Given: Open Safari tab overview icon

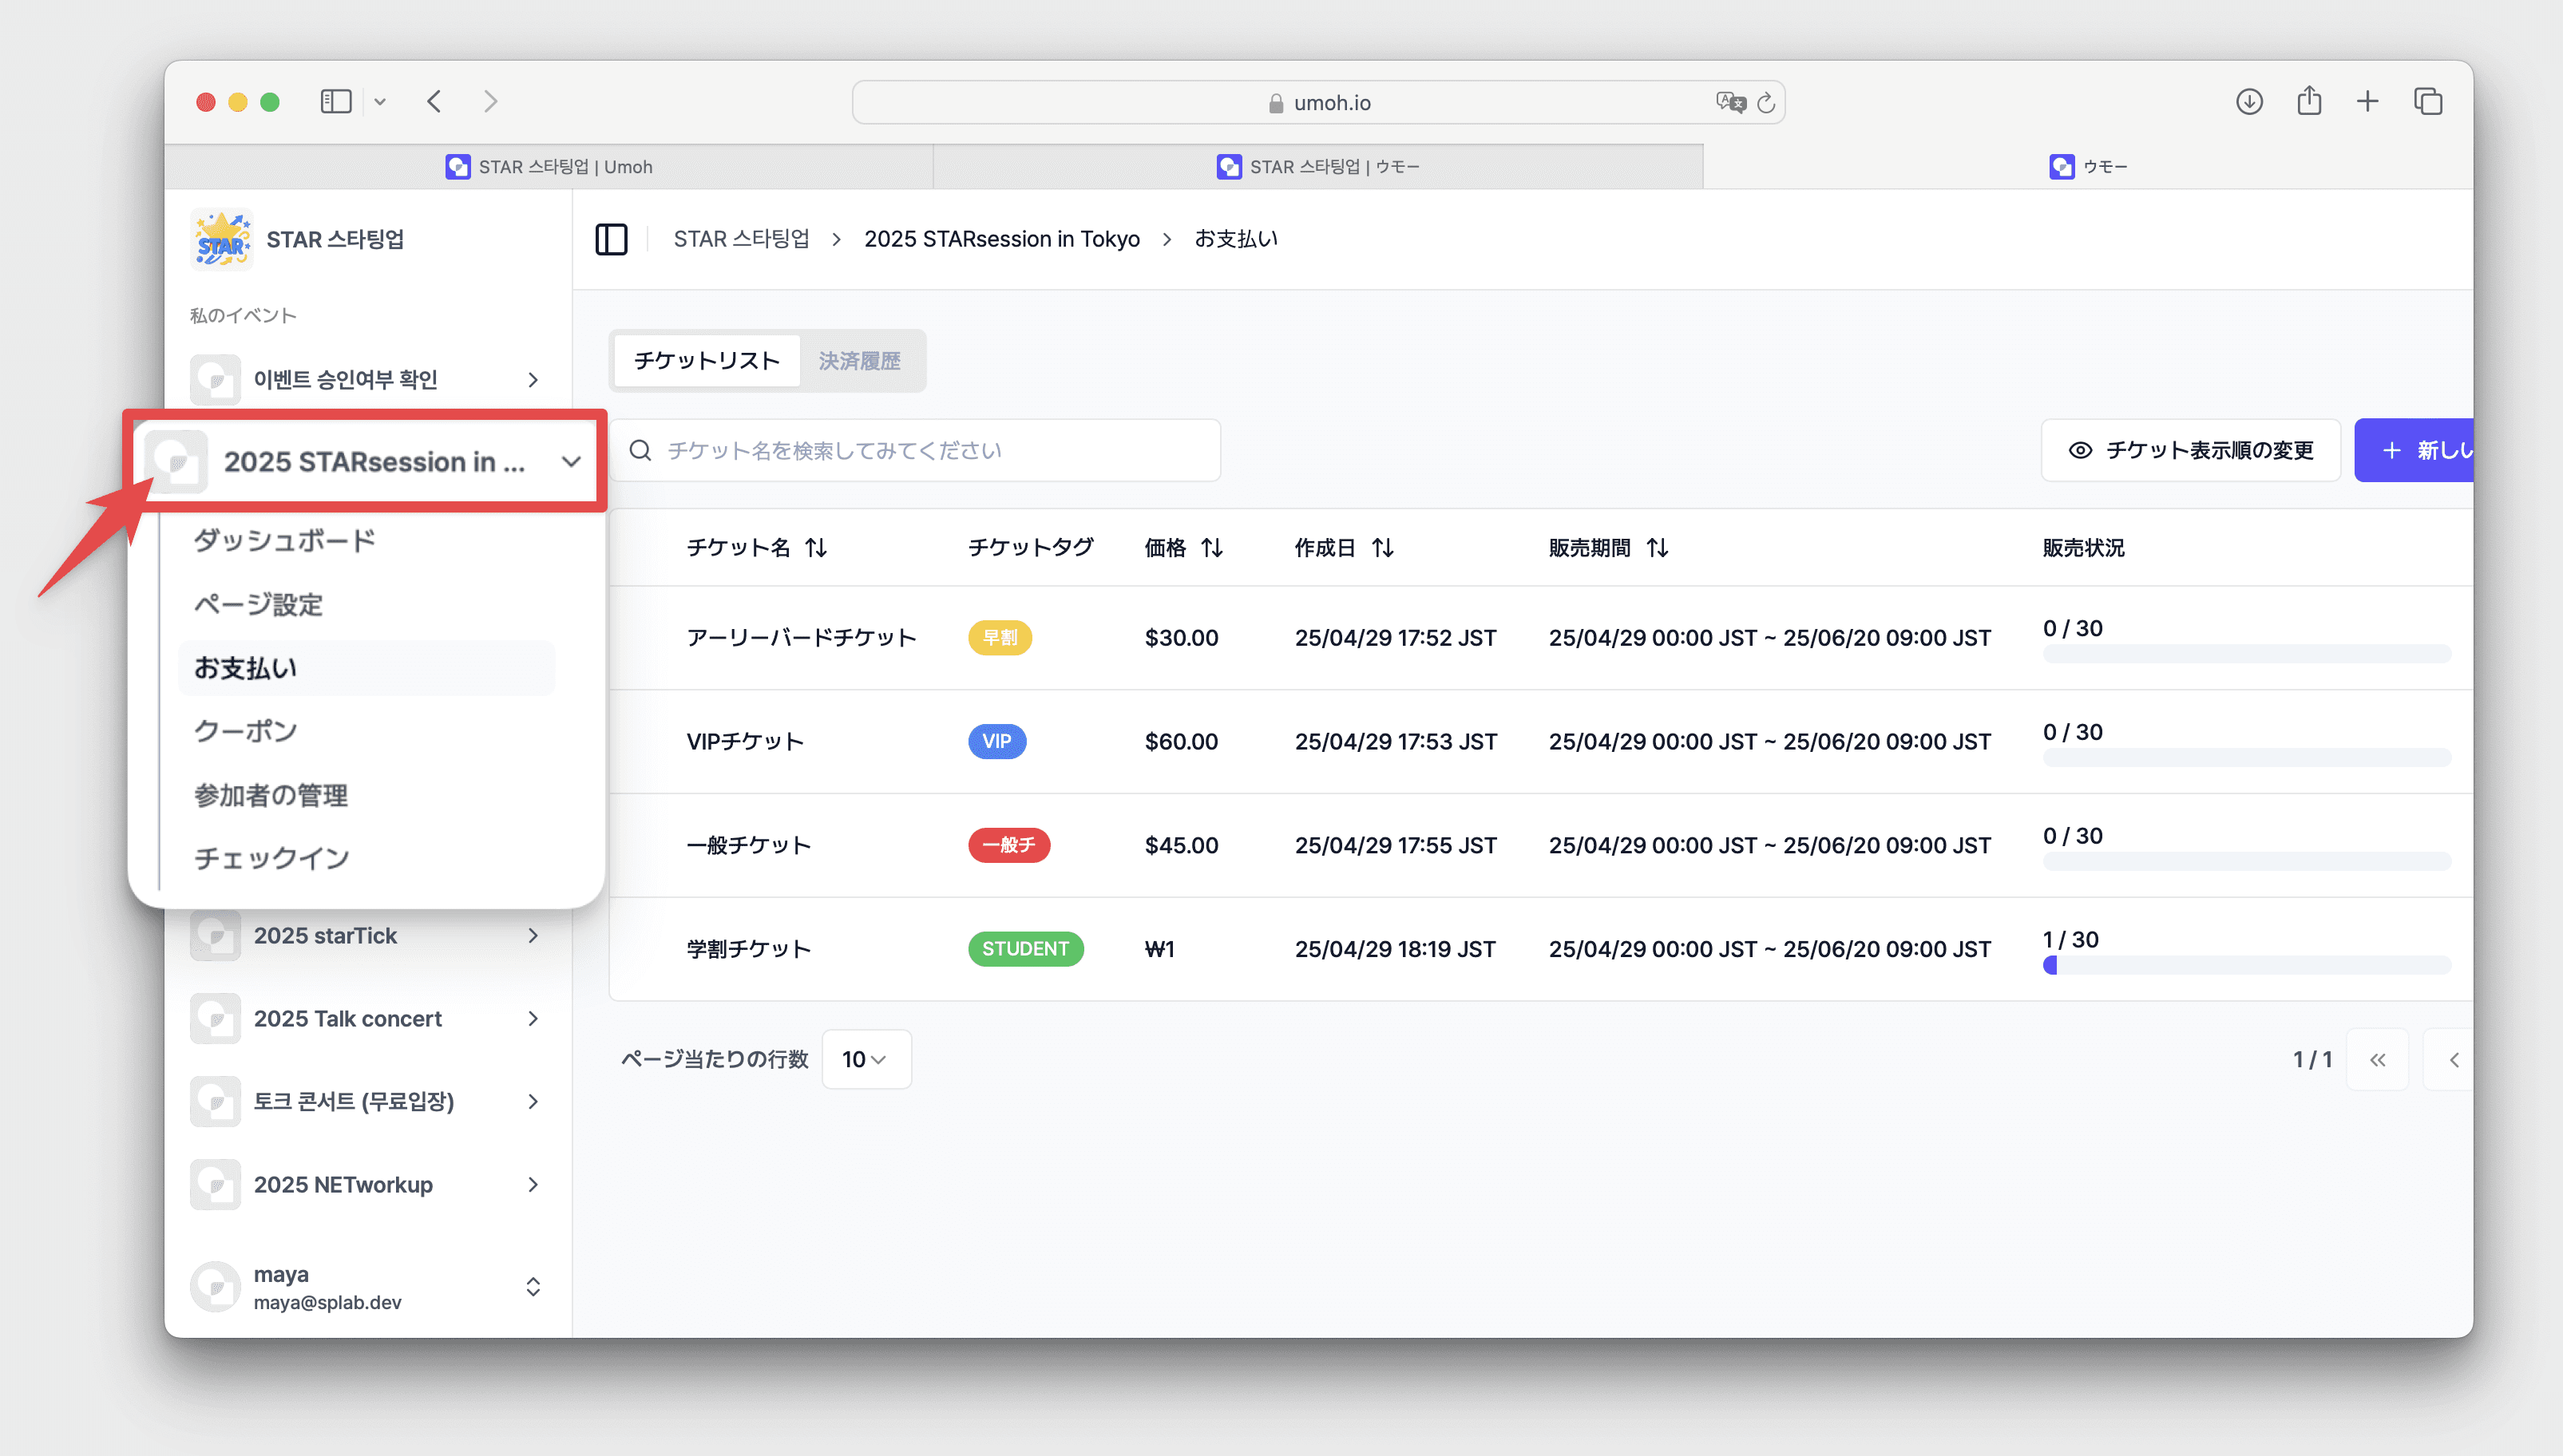Looking at the screenshot, I should pos(2428,101).
